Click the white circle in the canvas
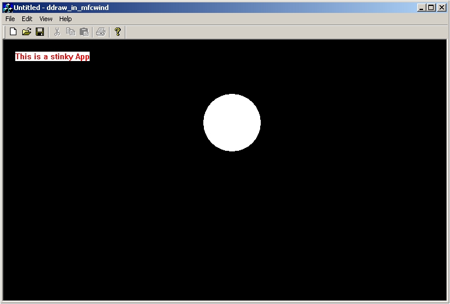 232,123
